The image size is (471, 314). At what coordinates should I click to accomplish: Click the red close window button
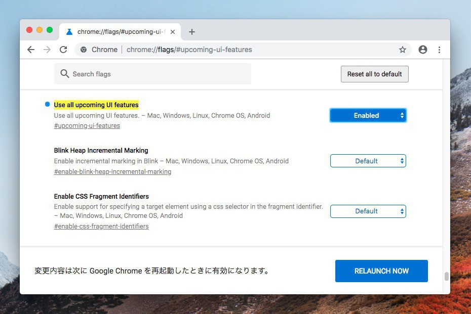click(x=29, y=30)
